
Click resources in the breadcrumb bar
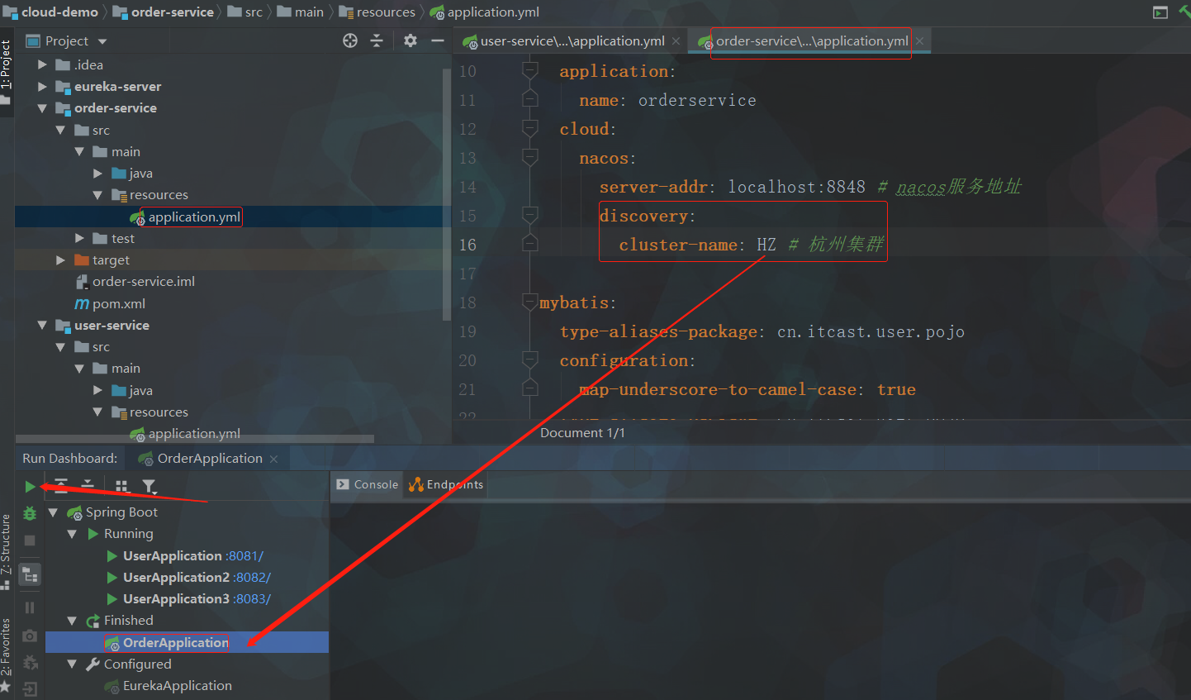[x=377, y=12]
